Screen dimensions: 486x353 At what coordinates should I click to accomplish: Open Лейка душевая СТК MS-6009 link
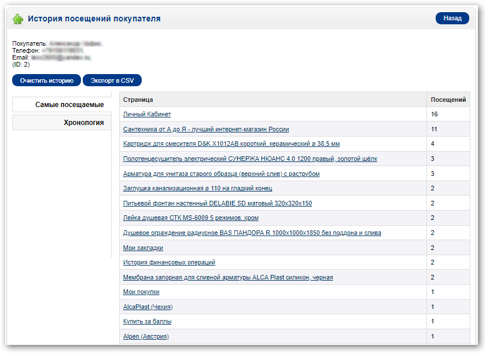pyautogui.click(x=190, y=218)
